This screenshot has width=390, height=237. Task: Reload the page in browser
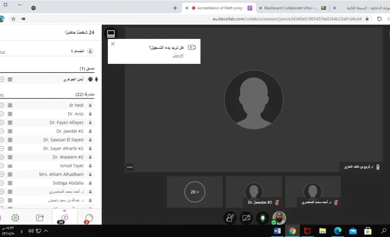click(379, 19)
